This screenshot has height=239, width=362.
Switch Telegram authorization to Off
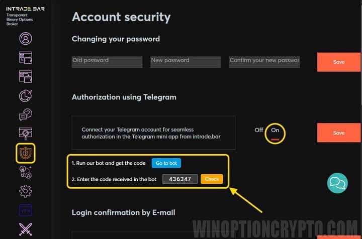click(x=258, y=130)
